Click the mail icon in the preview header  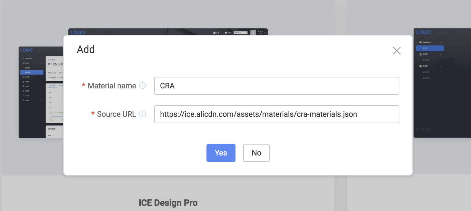(215, 33)
